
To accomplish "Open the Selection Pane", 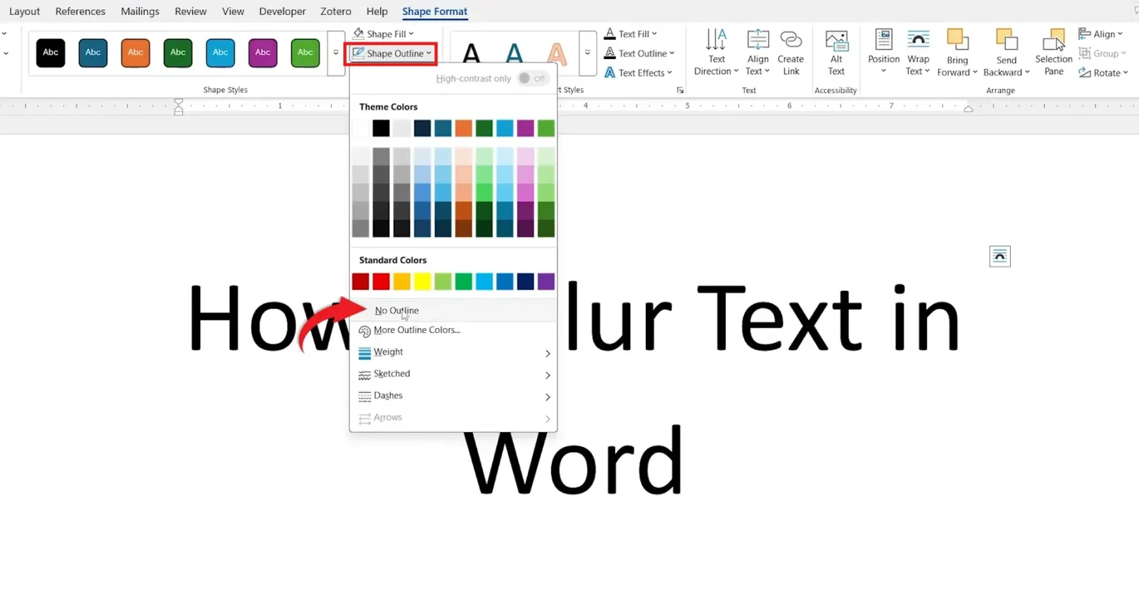I will coord(1054,52).
